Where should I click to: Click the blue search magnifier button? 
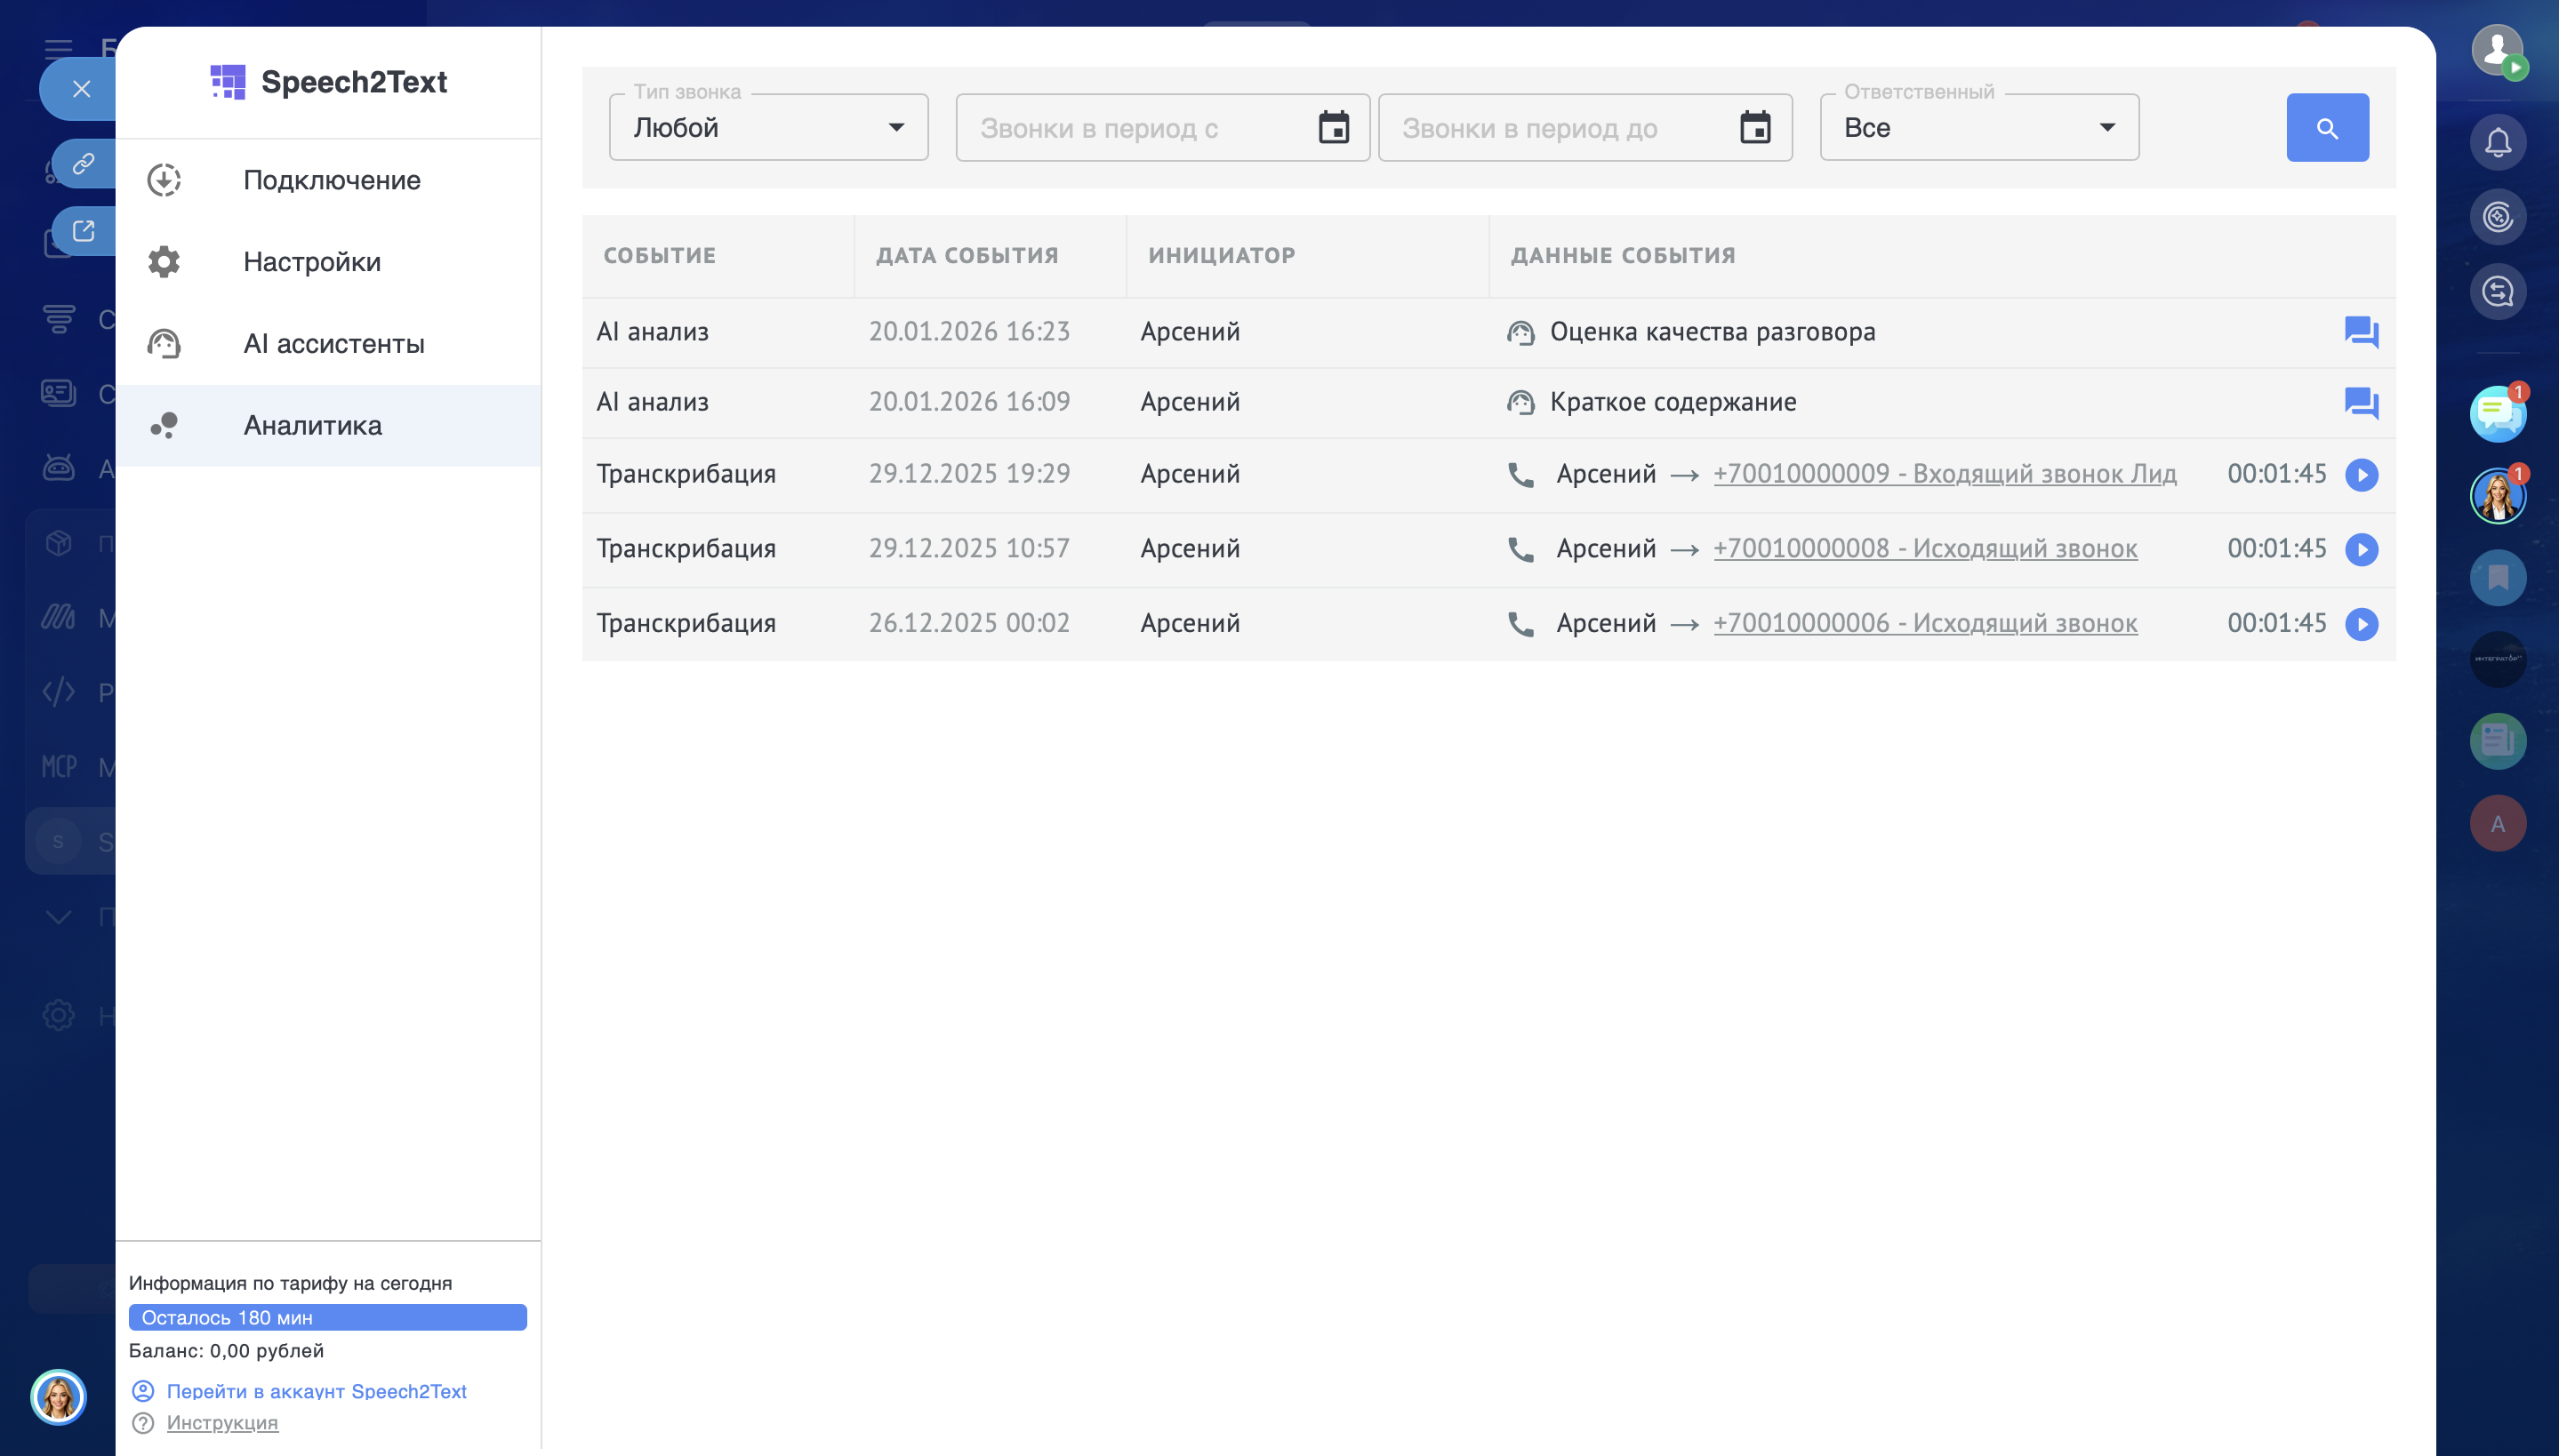coord(2326,128)
